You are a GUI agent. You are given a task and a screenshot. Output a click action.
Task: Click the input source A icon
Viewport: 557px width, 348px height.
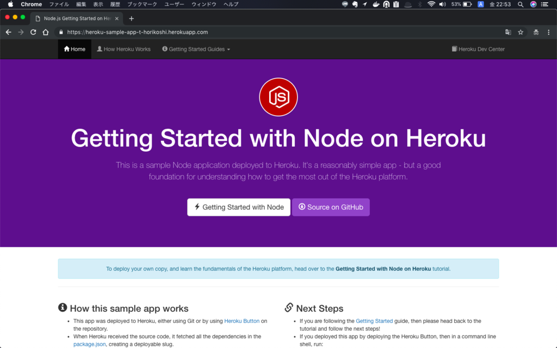[481, 4]
